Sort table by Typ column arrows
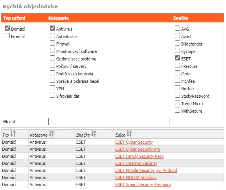Screen dimensions: 226x190 pyautogui.click(x=13, y=133)
